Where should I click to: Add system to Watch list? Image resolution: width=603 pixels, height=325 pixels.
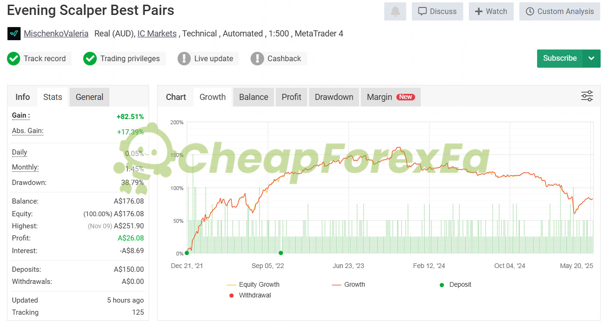coord(491,11)
